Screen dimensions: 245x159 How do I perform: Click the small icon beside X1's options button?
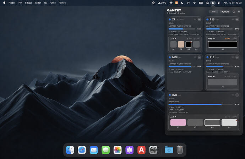pyautogui.click(x=195, y=20)
